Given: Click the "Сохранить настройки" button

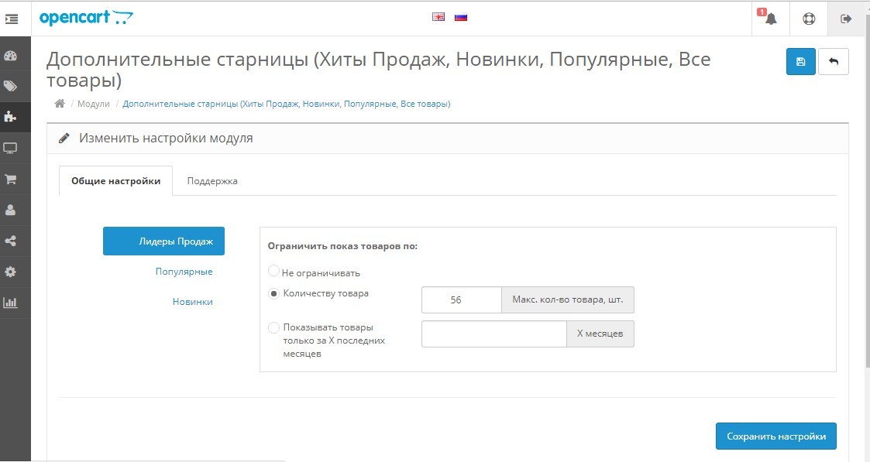Looking at the screenshot, I should [775, 436].
